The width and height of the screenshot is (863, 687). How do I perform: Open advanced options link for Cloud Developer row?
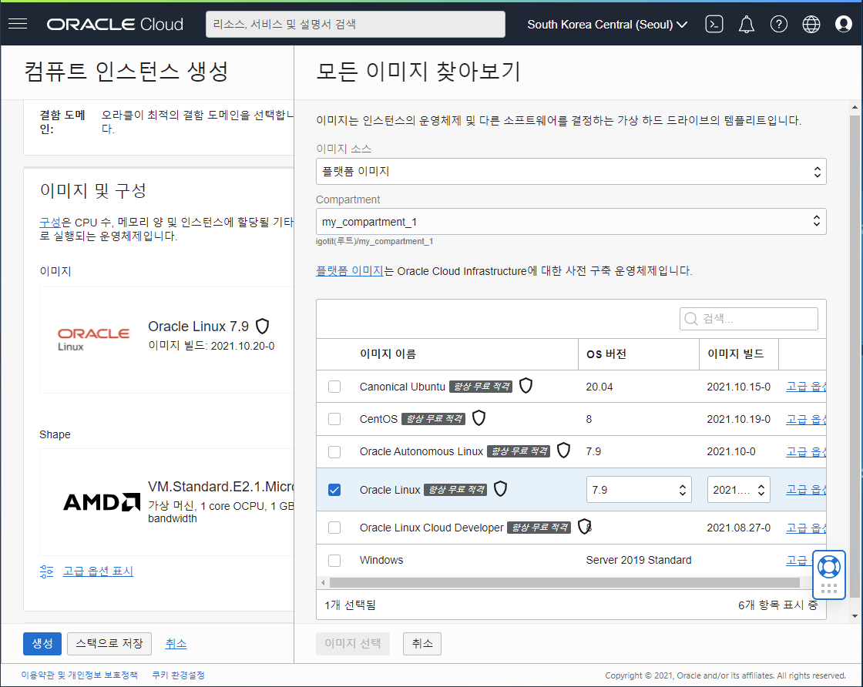806,528
